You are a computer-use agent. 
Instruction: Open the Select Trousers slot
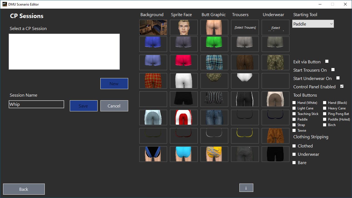point(245,27)
